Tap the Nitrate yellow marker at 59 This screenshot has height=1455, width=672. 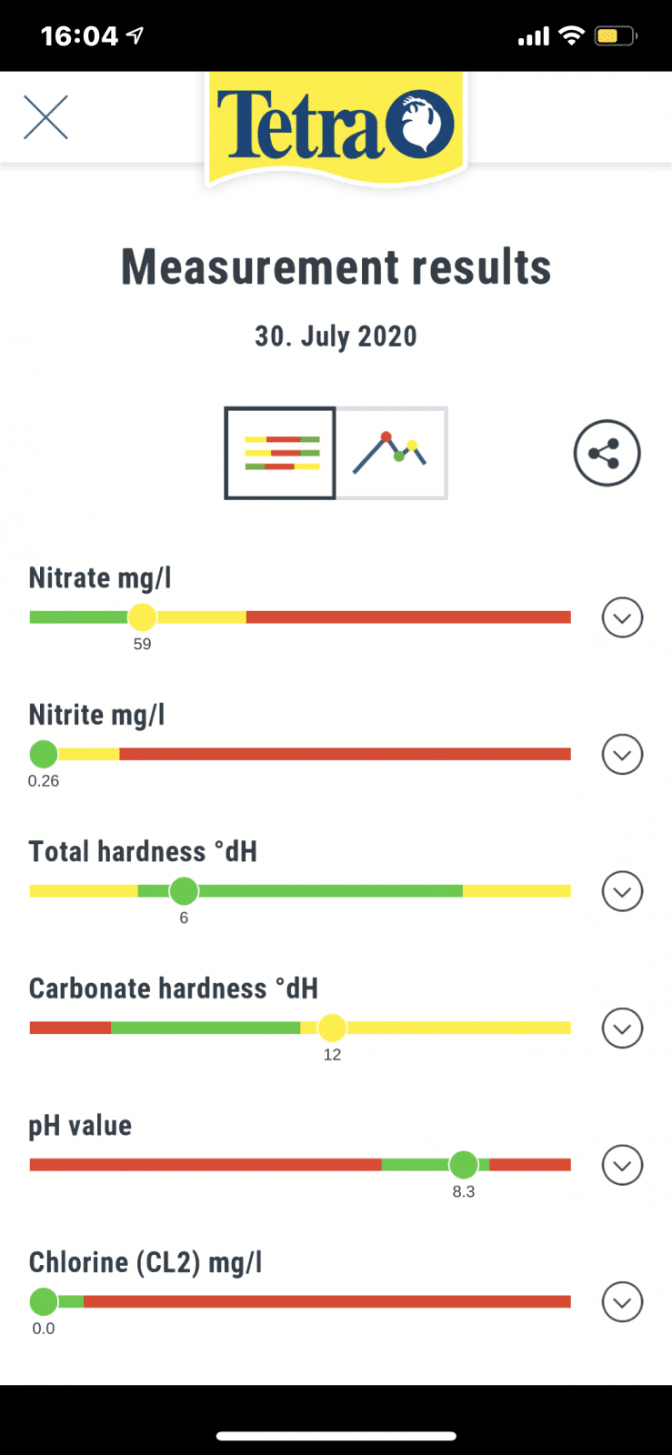(142, 617)
